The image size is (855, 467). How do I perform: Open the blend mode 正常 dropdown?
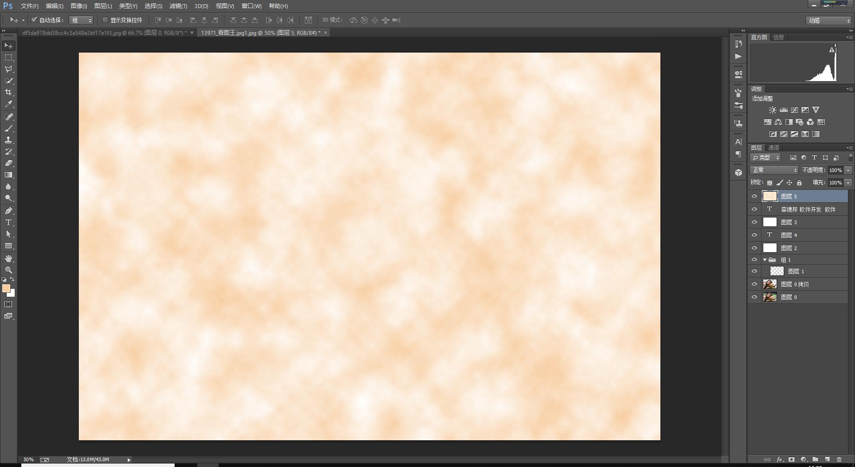(x=774, y=170)
